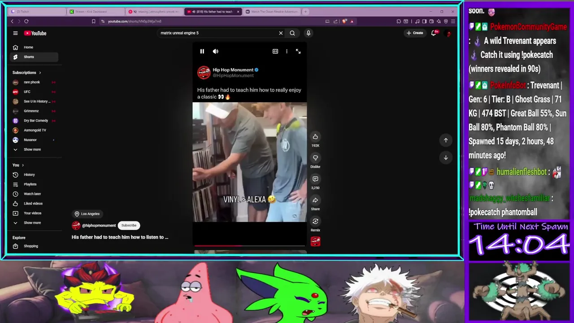Run search with the magnifier button

[x=292, y=33]
